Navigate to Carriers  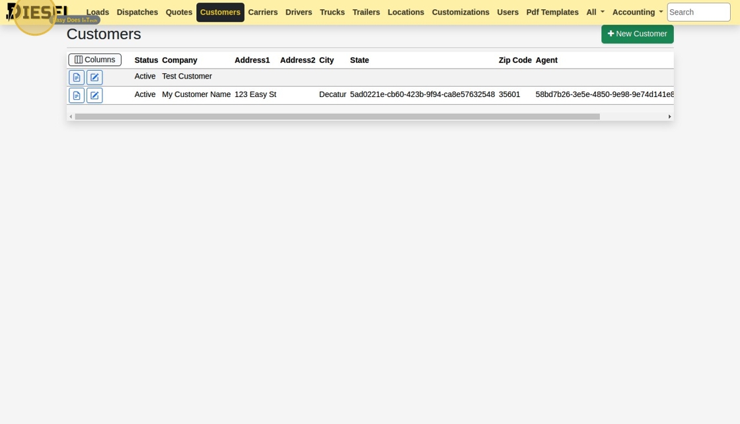pyautogui.click(x=263, y=13)
